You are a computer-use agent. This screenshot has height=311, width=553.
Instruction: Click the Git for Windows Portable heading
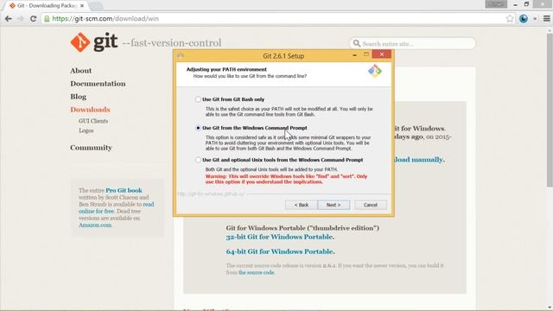tap(302, 228)
